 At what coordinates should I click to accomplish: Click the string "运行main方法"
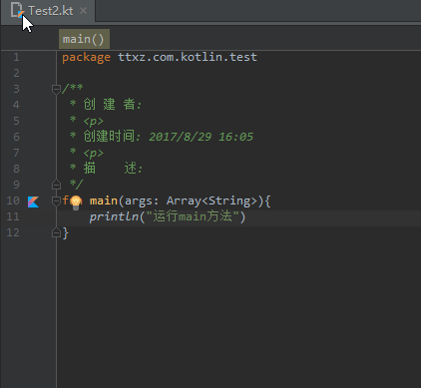coord(193,216)
